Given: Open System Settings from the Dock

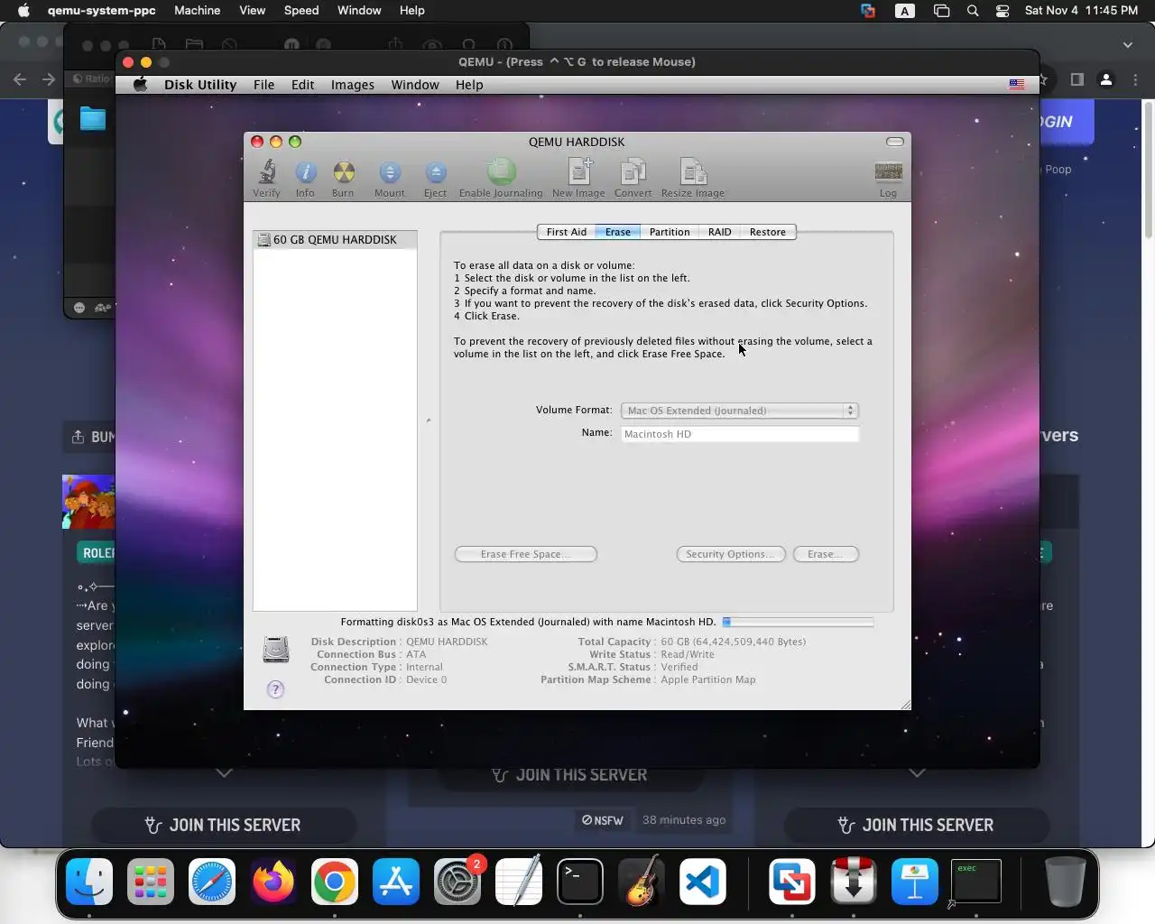Looking at the screenshot, I should pos(457,881).
